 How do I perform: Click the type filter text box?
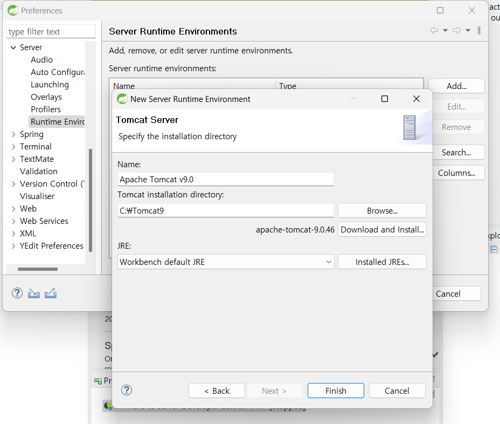pyautogui.click(x=51, y=32)
